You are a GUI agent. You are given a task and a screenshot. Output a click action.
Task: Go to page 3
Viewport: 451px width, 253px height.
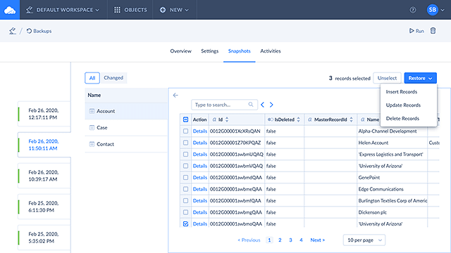coord(290,240)
